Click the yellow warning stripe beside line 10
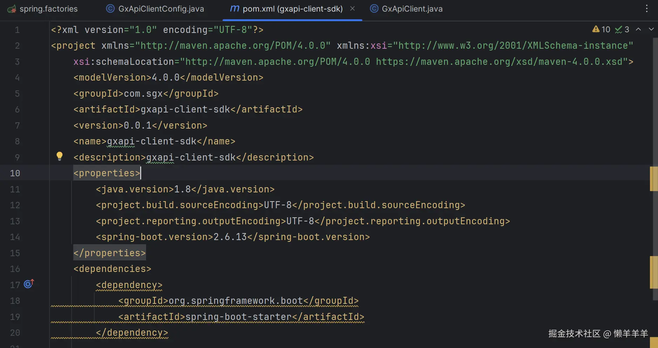This screenshot has width=658, height=348. click(653, 178)
